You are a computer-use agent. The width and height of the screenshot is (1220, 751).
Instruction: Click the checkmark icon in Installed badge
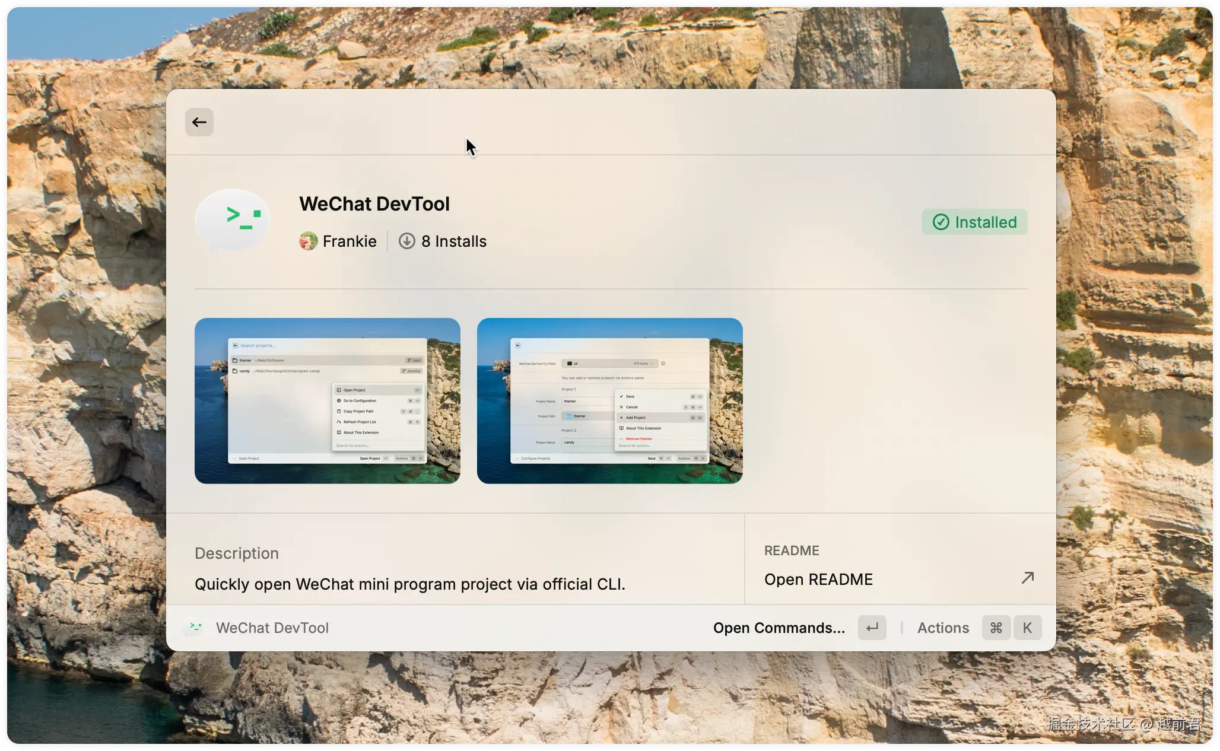pos(941,222)
